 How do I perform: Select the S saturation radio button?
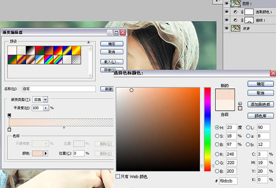pyautogui.click(x=217, y=136)
